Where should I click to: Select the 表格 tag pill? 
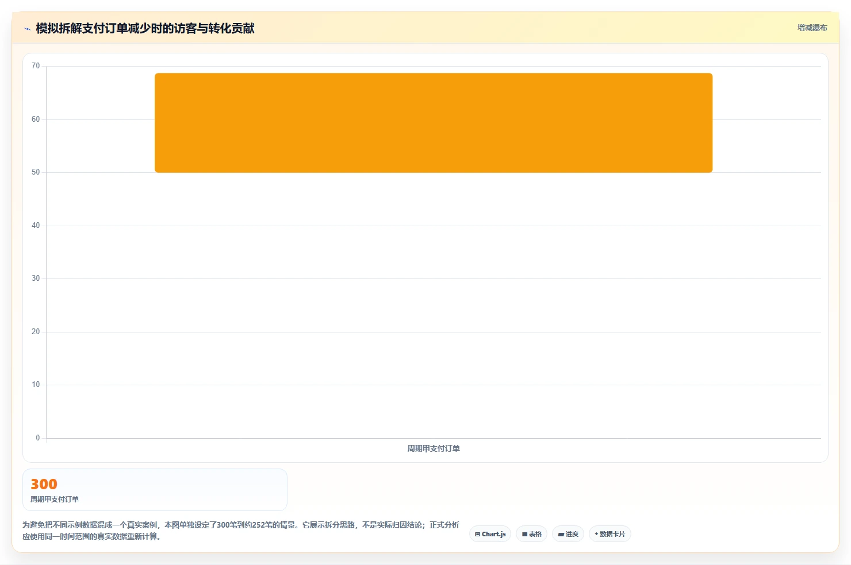coord(531,534)
